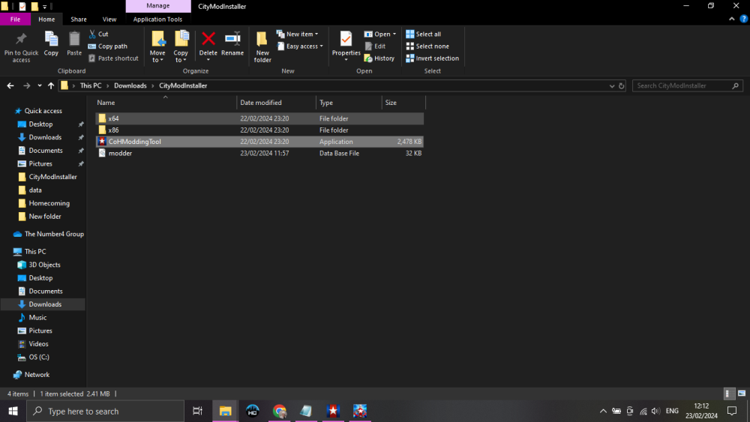750x422 pixels.
Task: Click the Paste clipboard icon
Action: 74,43
